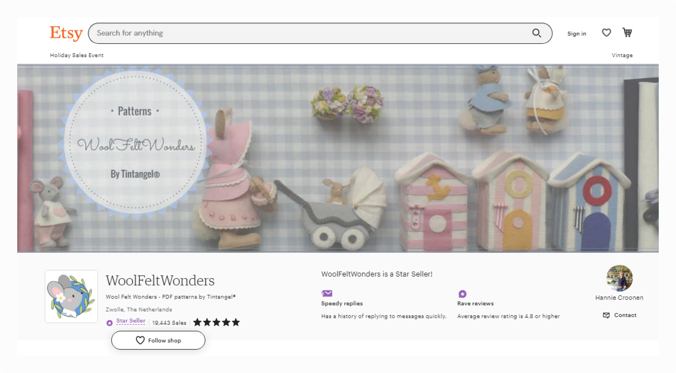Click the Speedy replies envelope icon
The height and width of the screenshot is (373, 676).
point(327,293)
